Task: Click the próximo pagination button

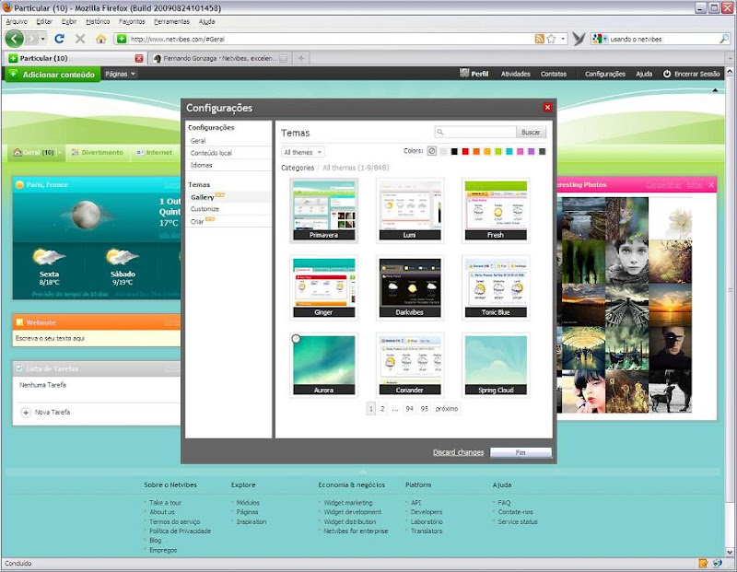Action: (x=447, y=409)
